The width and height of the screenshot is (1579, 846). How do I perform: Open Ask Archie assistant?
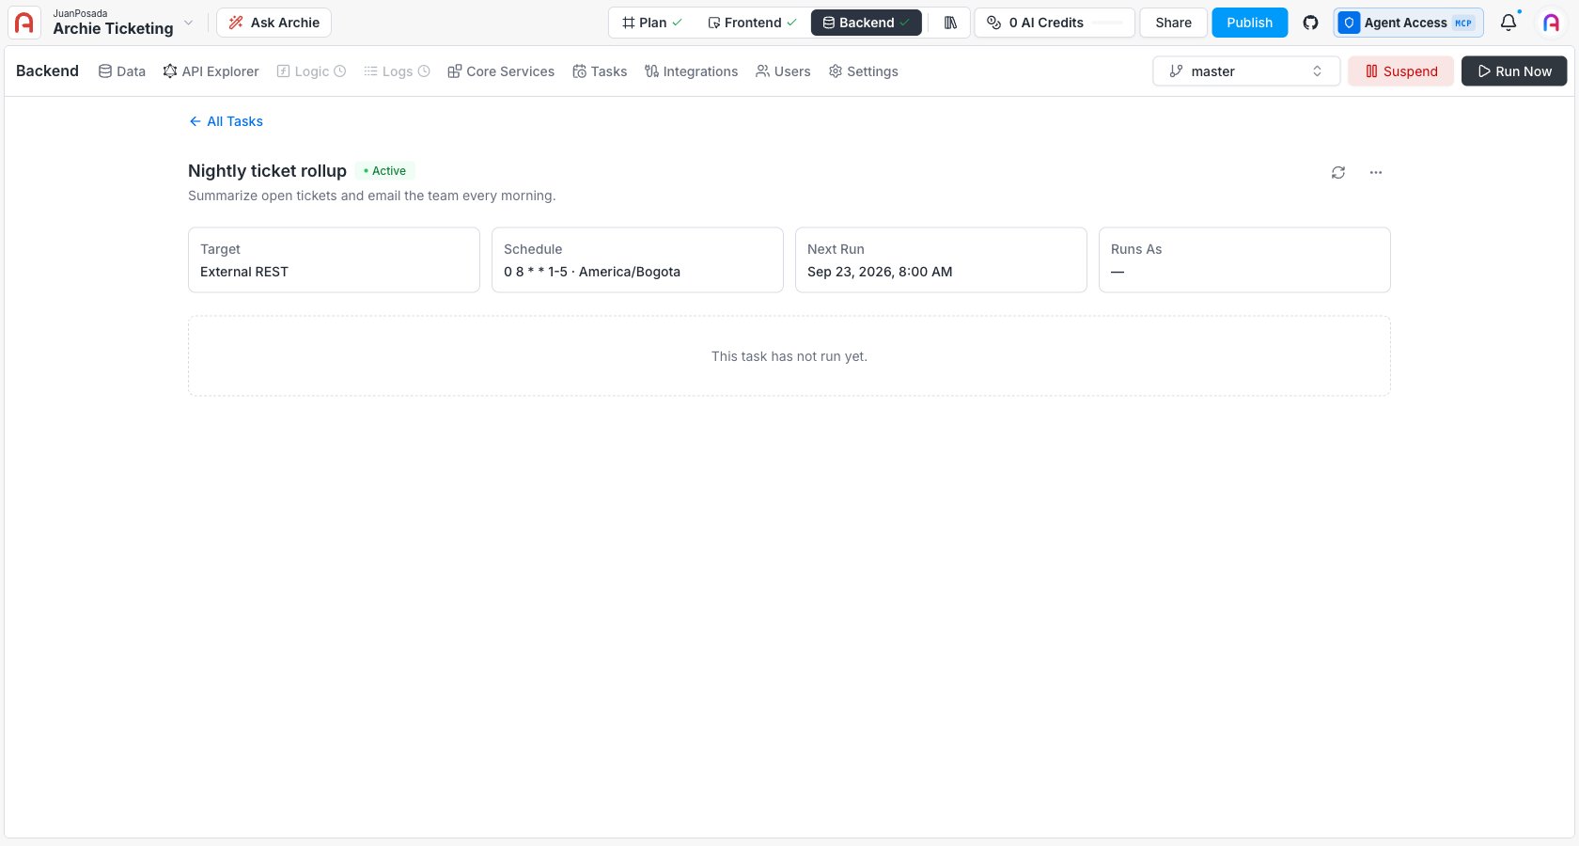[x=274, y=23]
